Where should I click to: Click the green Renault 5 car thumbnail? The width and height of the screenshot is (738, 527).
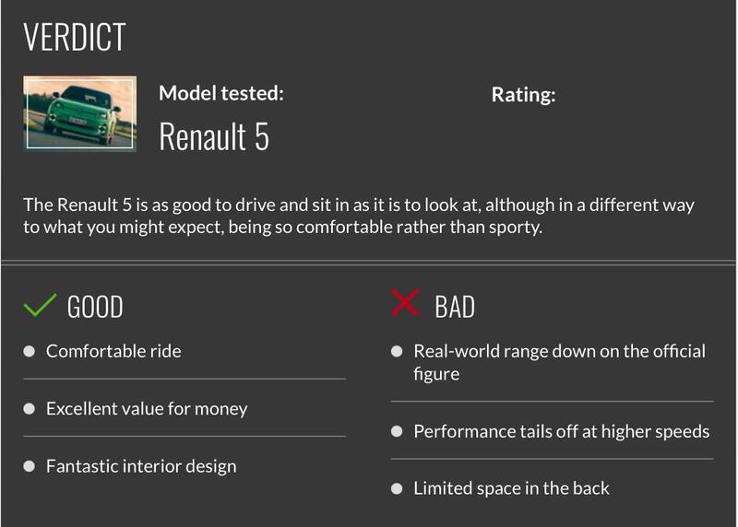point(80,113)
